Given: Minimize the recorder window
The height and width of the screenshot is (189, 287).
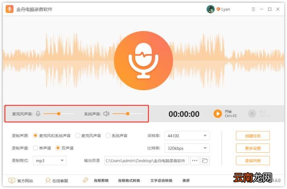Looking at the screenshot, I should click(261, 9).
